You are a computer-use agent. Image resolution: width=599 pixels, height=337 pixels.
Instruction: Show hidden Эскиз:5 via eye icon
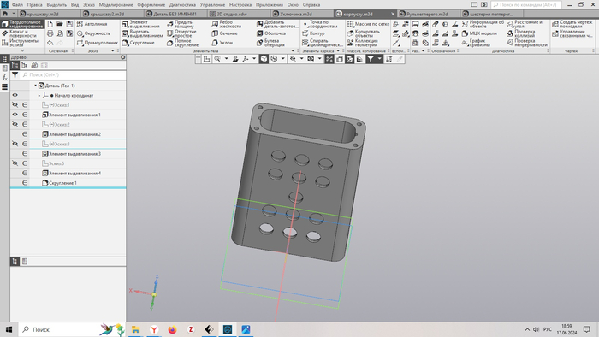coord(15,163)
